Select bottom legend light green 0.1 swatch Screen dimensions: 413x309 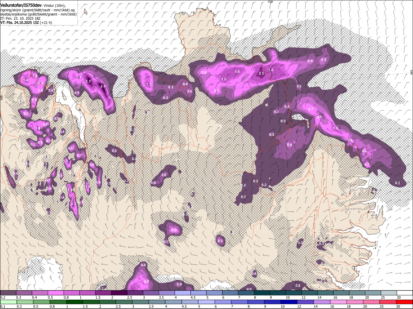(x=8, y=302)
